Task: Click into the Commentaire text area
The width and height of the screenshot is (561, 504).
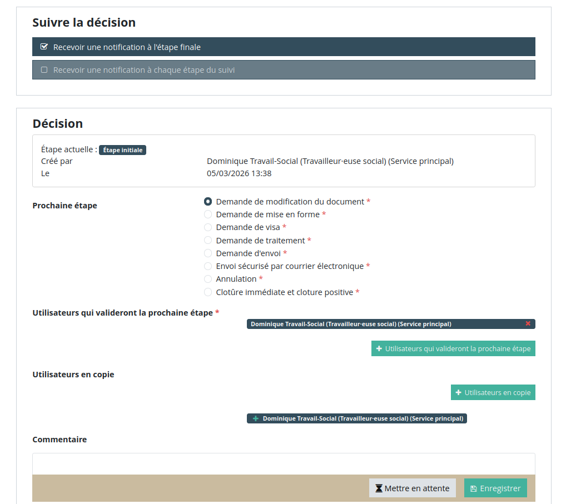Action: [x=284, y=463]
